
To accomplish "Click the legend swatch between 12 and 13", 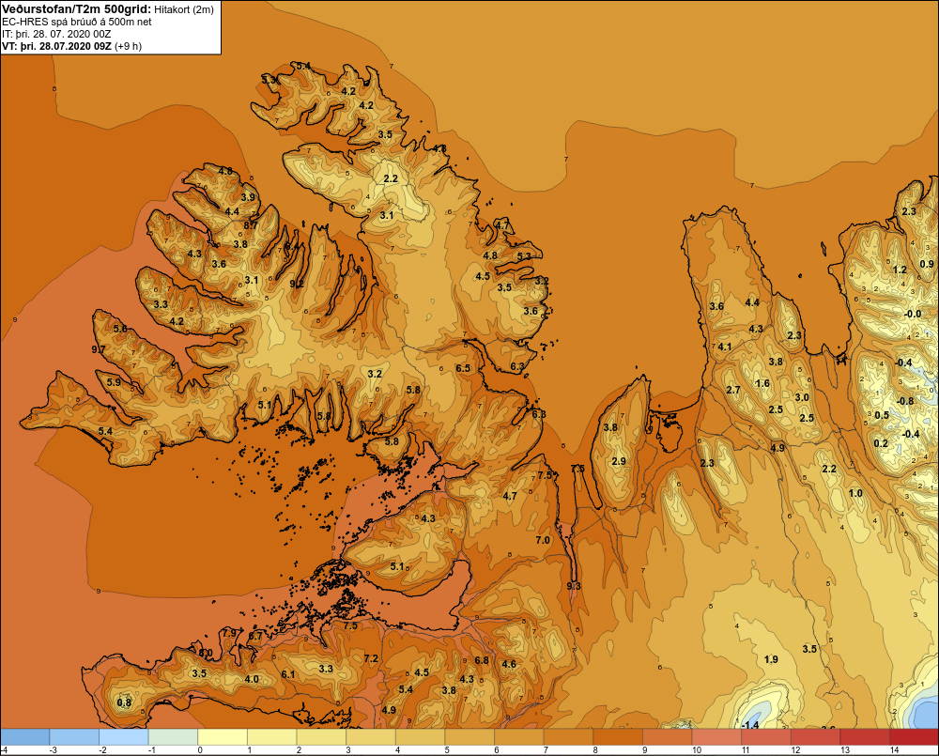I will [x=816, y=737].
